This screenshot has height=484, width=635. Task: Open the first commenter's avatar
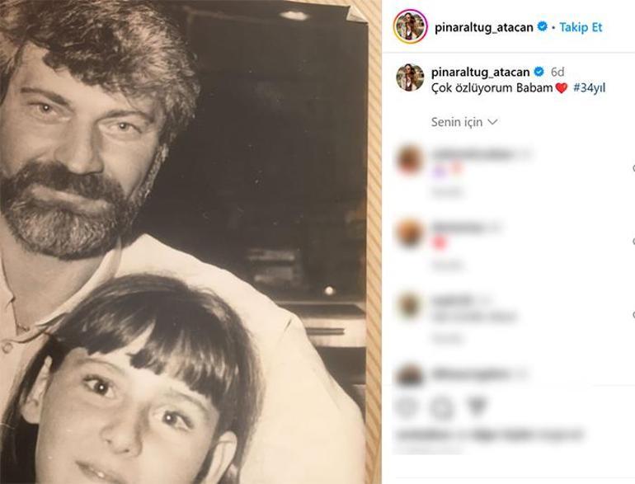pos(410,159)
